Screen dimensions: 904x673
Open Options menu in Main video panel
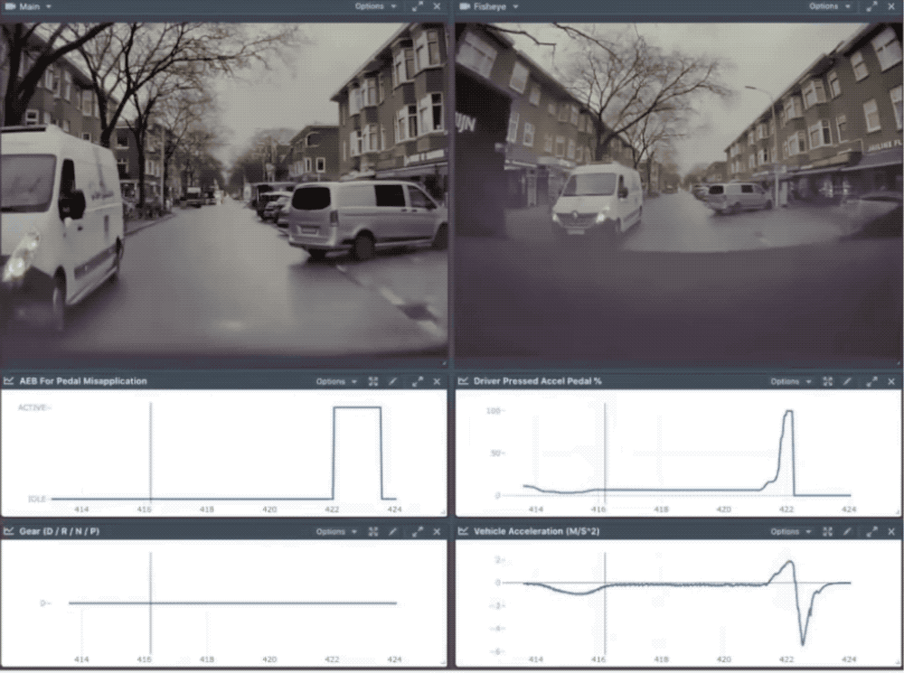coord(374,6)
